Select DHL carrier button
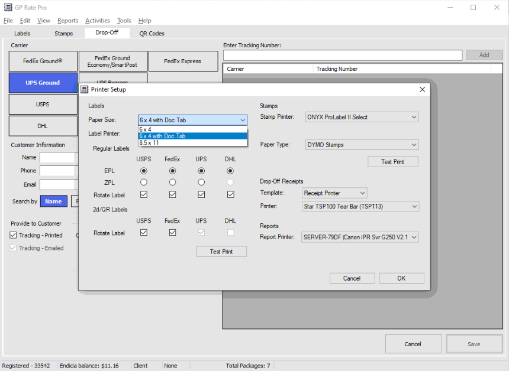 click(43, 126)
